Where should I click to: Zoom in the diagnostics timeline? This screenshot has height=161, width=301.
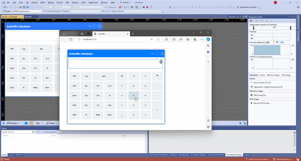click(262, 21)
